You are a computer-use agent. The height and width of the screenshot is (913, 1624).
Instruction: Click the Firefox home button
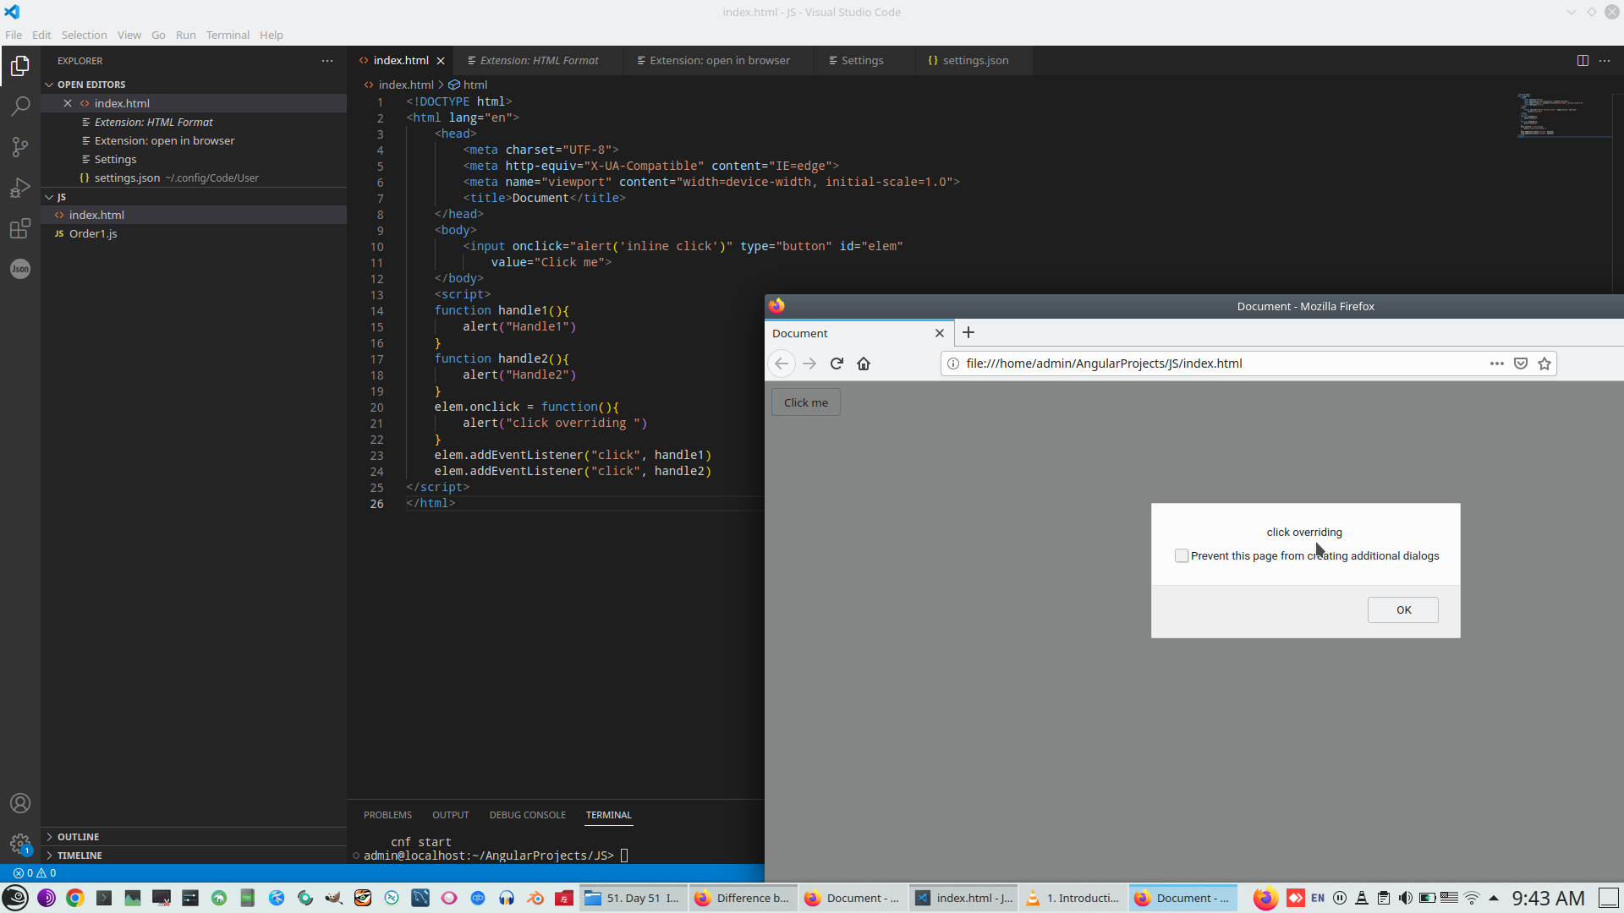[x=864, y=364]
